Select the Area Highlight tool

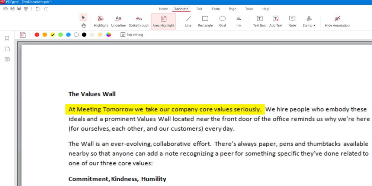163,21
